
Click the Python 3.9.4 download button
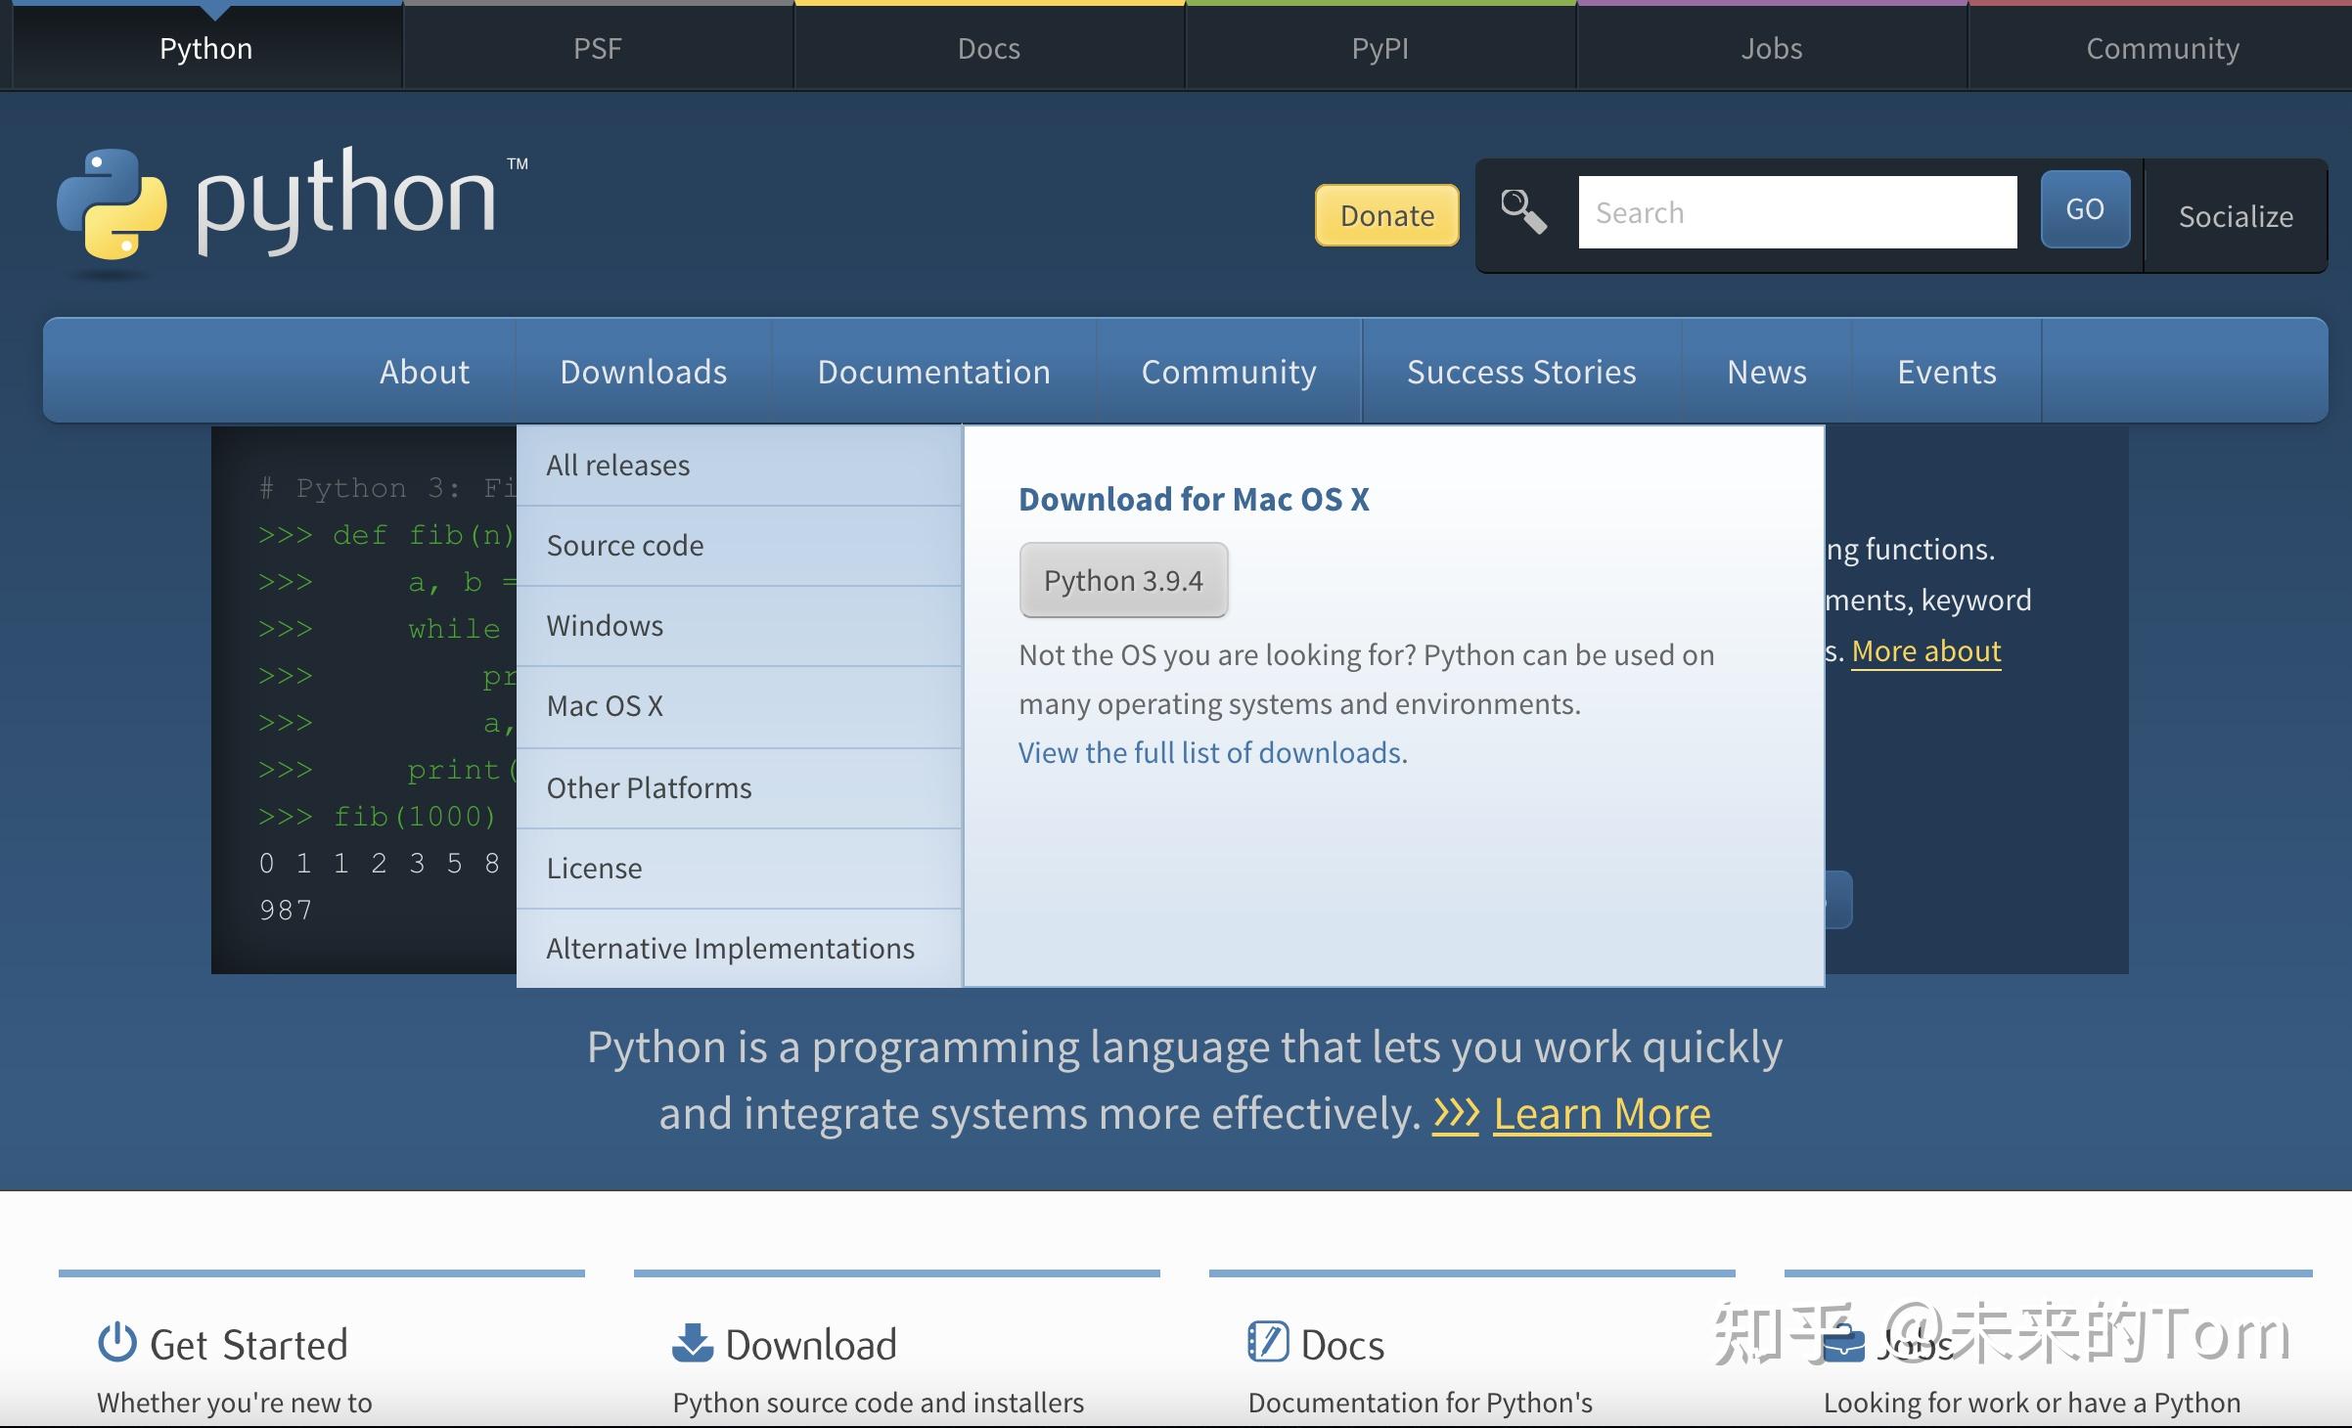1123,579
